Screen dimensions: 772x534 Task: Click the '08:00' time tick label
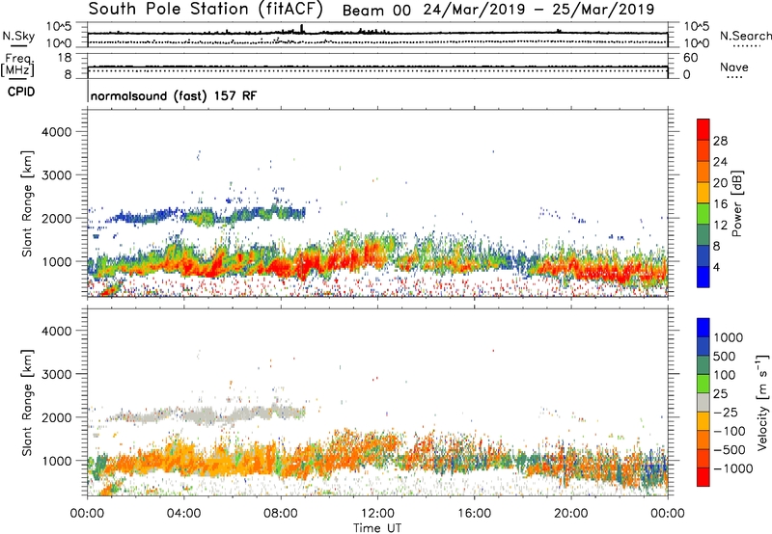point(281,514)
